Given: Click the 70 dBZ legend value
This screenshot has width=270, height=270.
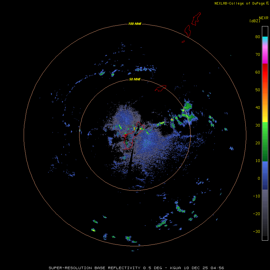Looking at the screenshot, I should [x=258, y=55].
